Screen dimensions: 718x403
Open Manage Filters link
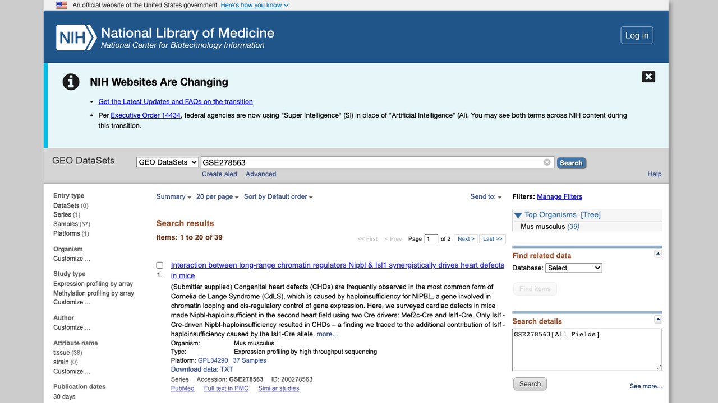pyautogui.click(x=559, y=196)
